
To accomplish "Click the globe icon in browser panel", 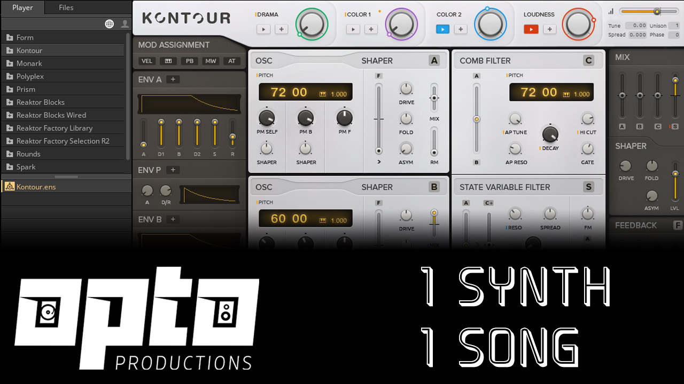I will pyautogui.click(x=110, y=23).
